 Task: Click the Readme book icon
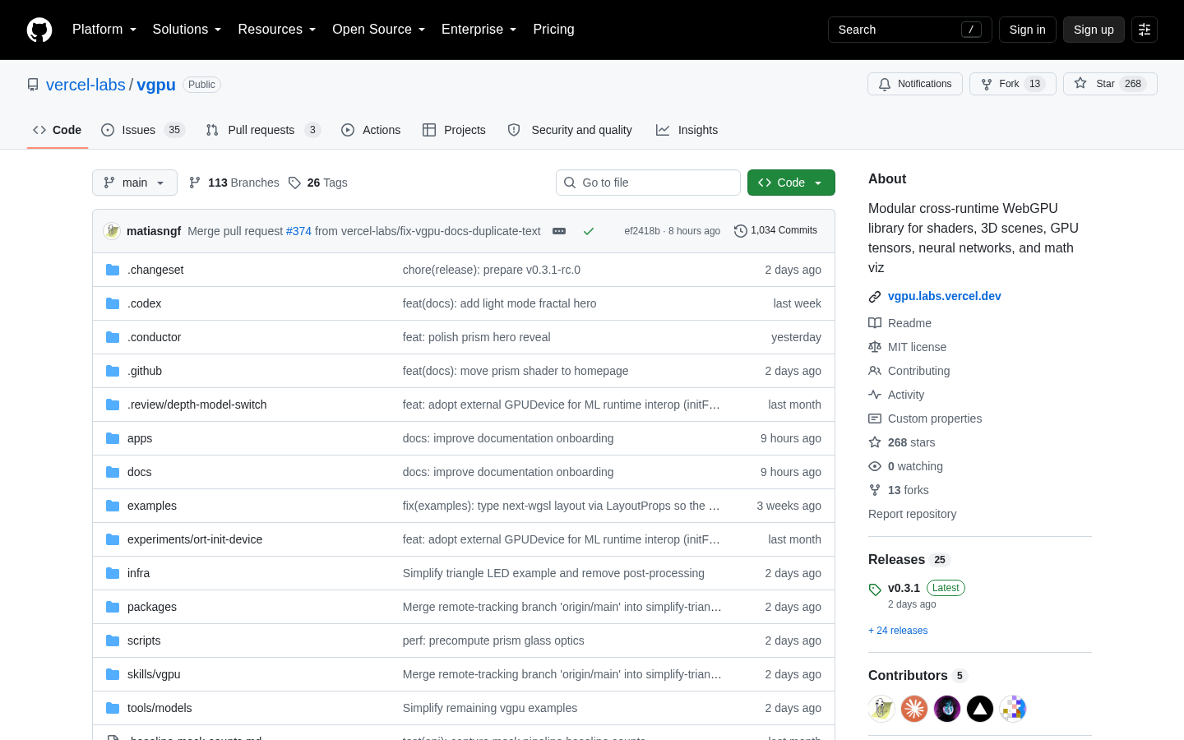[875, 323]
